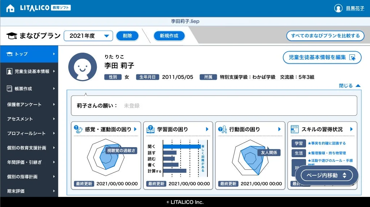Open 期末評価 sidebar item

[x=29, y=191]
